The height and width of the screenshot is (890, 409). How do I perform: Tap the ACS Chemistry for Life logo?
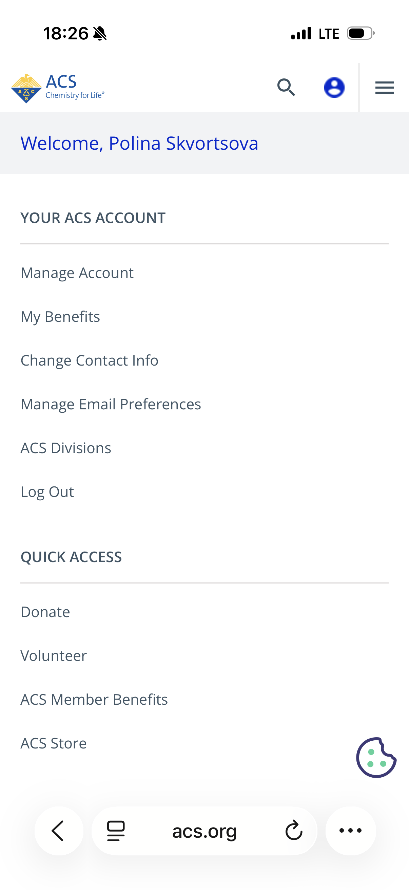58,88
